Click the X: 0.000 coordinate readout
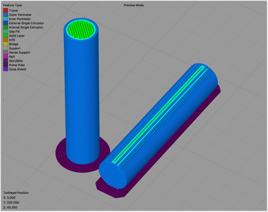Screen dimensions: 268x212 click(9, 198)
